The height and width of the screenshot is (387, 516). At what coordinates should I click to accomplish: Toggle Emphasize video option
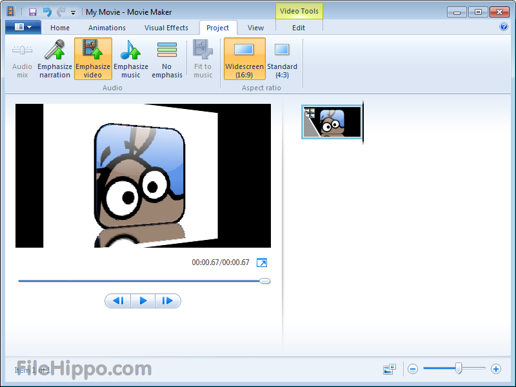click(x=93, y=59)
